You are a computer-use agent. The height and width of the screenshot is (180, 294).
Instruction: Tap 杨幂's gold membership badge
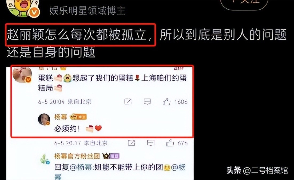pyautogui.click(x=78, y=117)
